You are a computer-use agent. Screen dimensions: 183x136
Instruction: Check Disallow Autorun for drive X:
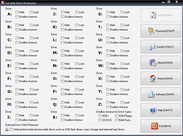[108, 81]
